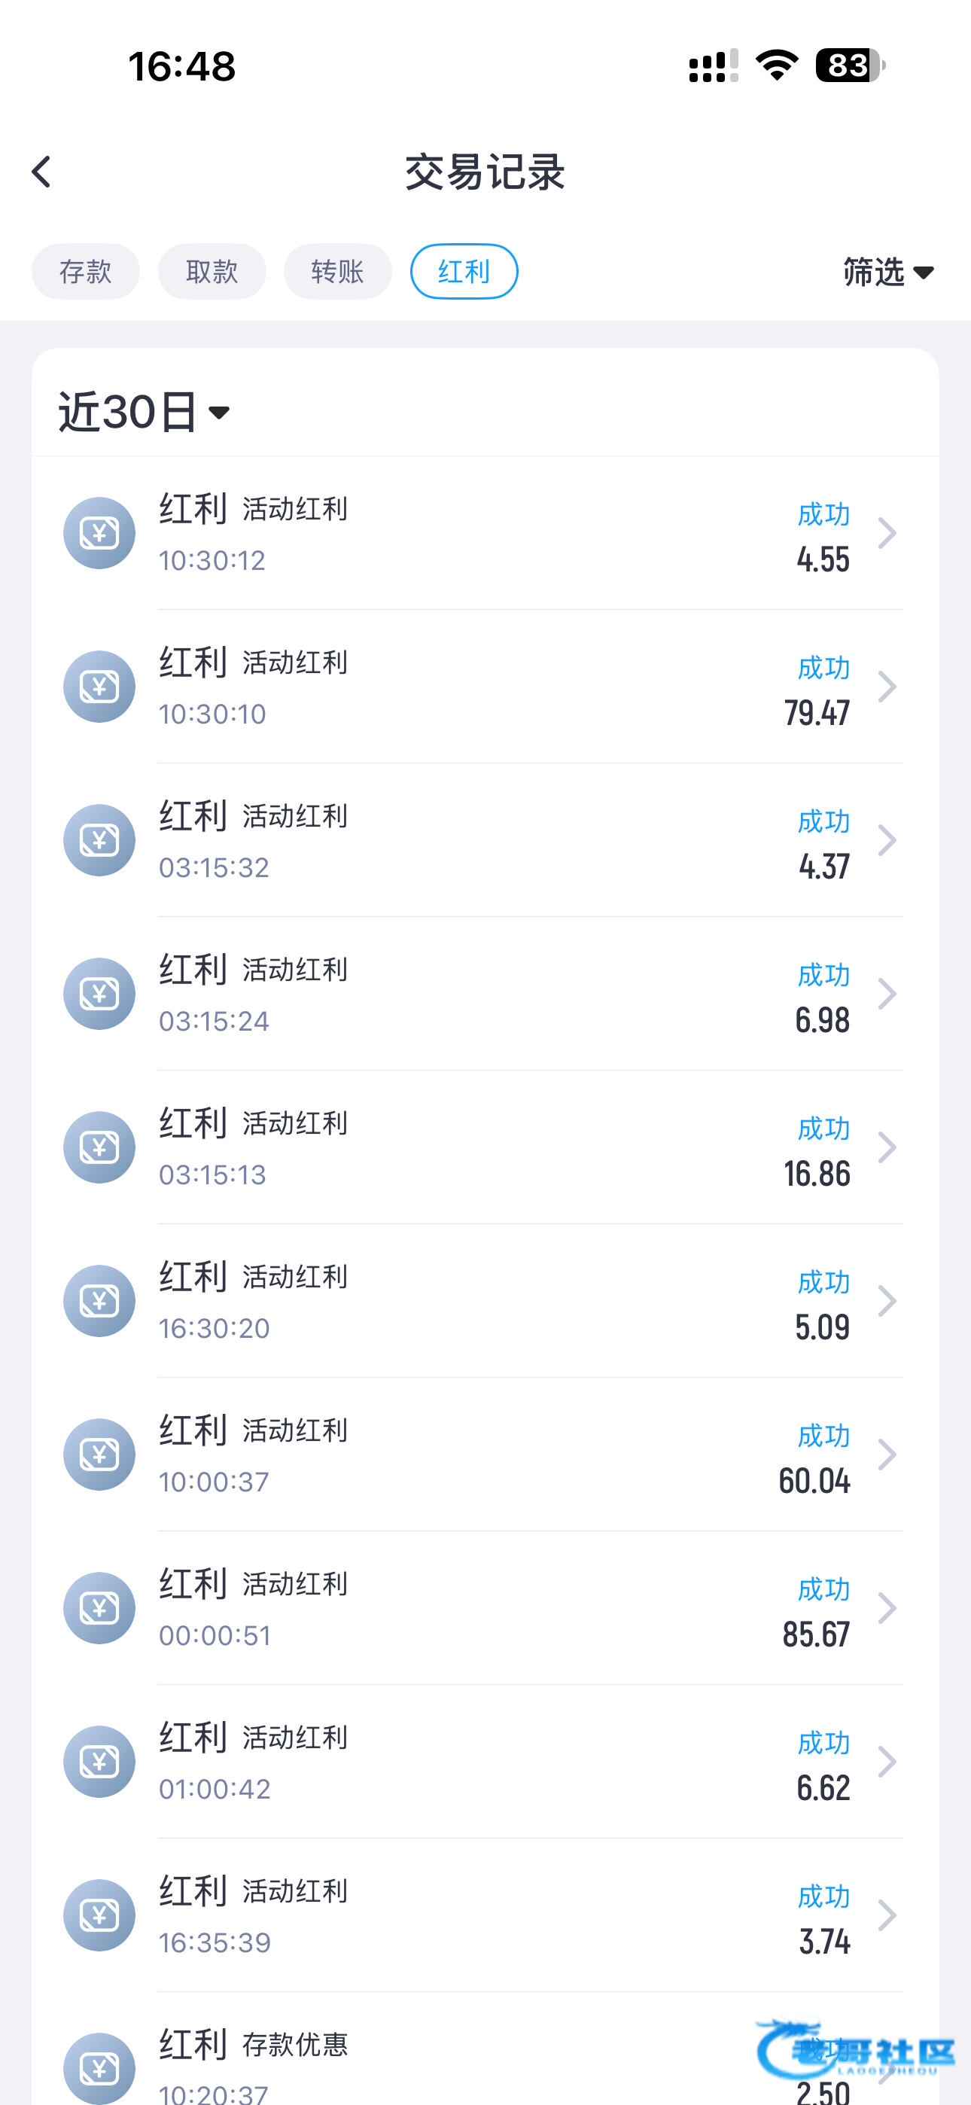This screenshot has height=2105, width=971.
Task: Tap the yen icon beside the 10:30:12 record
Action: [x=99, y=534]
